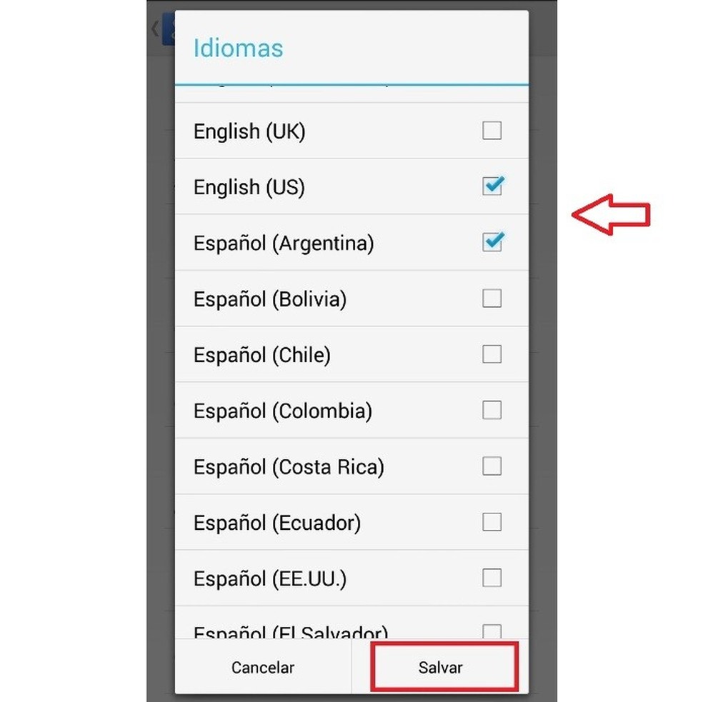Check the Español (Chile) checkbox
The height and width of the screenshot is (702, 703).
click(x=492, y=354)
